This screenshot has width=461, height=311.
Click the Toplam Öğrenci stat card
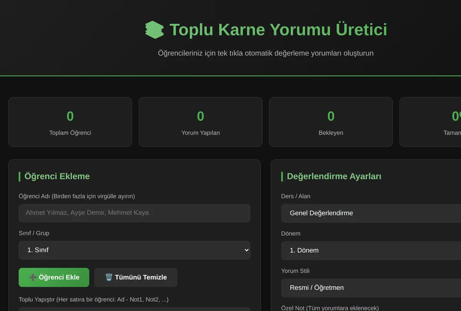[x=70, y=122]
